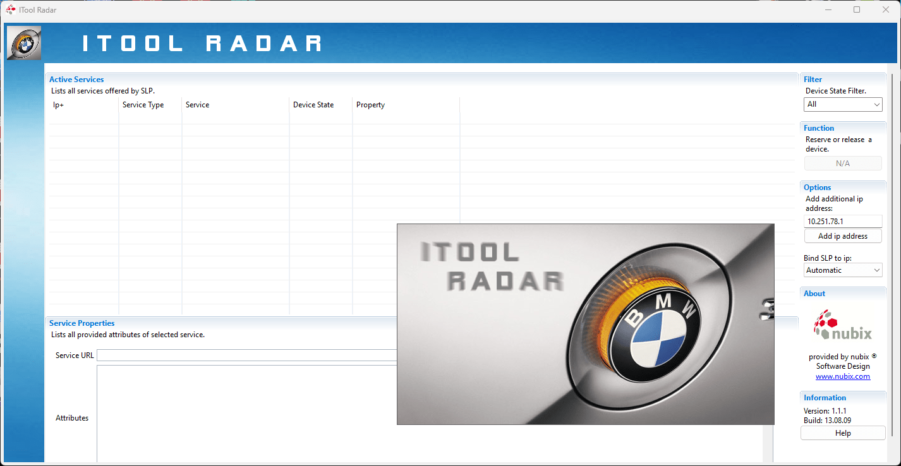Click the Information panel heading
901x466 pixels.
click(x=825, y=398)
